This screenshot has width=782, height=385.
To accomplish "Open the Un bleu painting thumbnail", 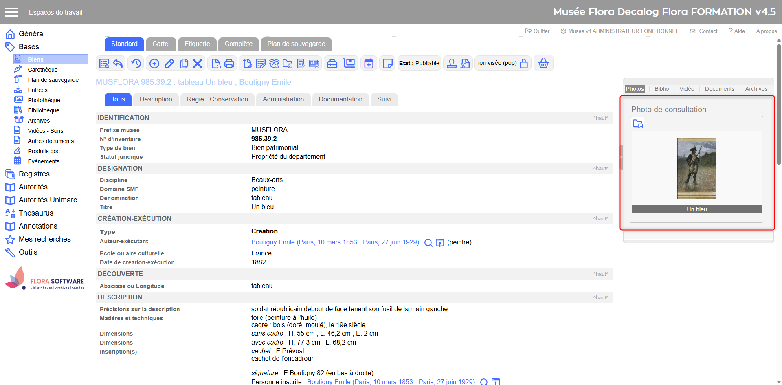I will click(x=696, y=168).
